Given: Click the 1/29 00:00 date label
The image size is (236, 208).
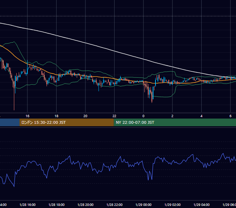Looking at the screenshot, I should [143, 205].
